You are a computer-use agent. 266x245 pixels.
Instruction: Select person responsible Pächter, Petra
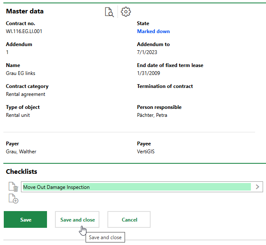pyautogui.click(x=152, y=115)
